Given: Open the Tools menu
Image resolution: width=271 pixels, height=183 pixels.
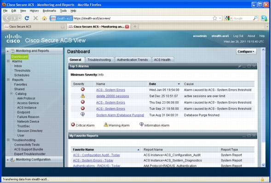Looking at the screenshot, I should 63,11.
